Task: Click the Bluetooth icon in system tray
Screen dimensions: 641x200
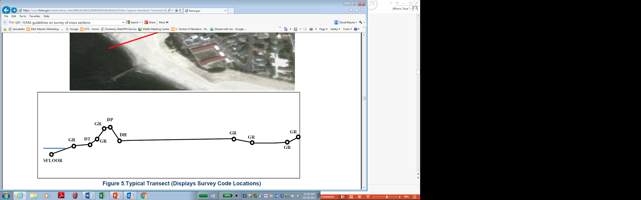Action: 282,196
